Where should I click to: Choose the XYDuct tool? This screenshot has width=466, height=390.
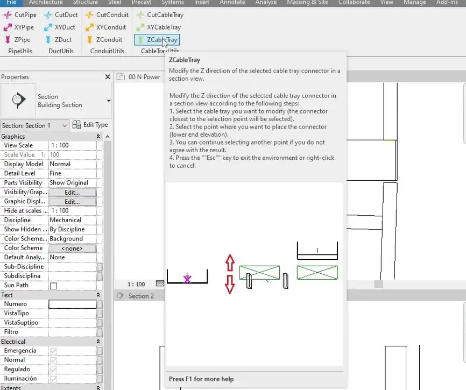click(x=59, y=27)
